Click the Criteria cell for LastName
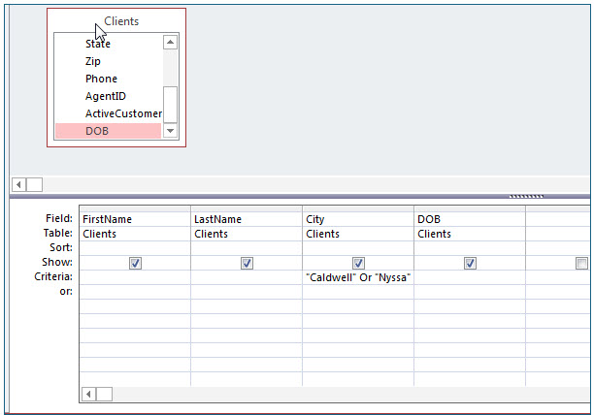594x415 pixels. tap(247, 277)
